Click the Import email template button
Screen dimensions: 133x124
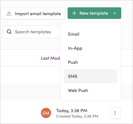click(x=33, y=14)
